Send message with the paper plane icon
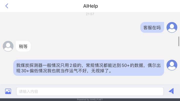This screenshot has width=180, height=101. click(x=171, y=91)
